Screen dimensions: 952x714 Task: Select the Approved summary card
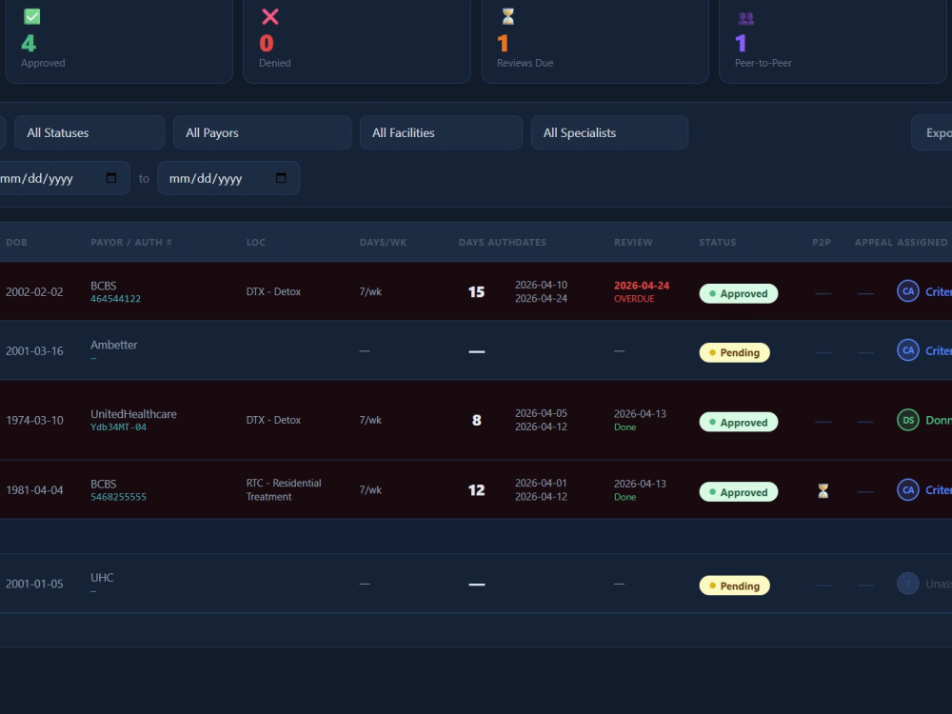pyautogui.click(x=119, y=41)
